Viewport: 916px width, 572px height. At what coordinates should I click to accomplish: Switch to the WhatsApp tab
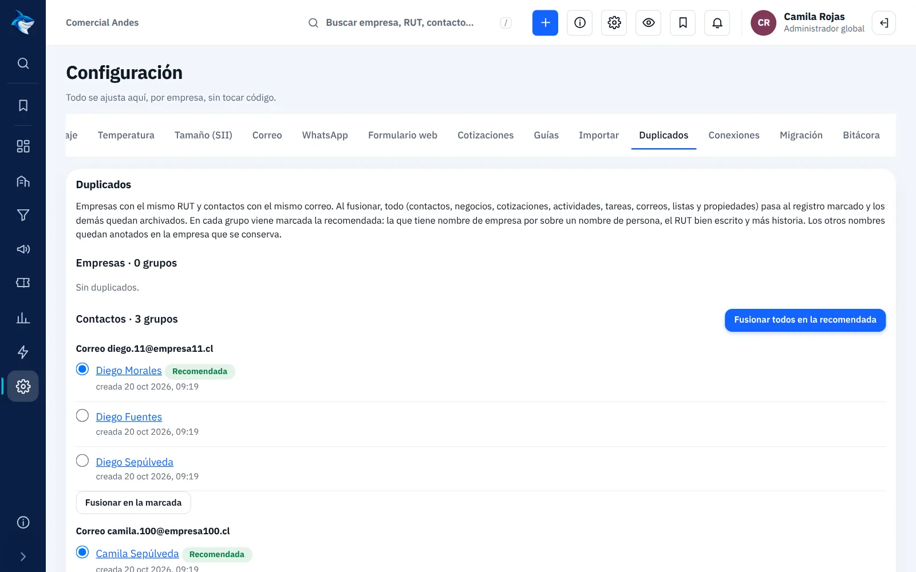[325, 135]
